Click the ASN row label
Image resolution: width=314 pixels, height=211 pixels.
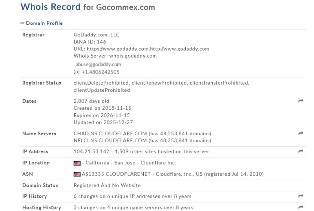[27, 174]
